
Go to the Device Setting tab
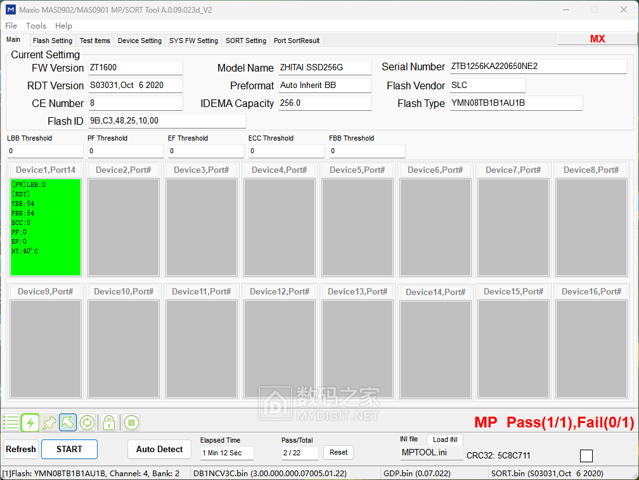pos(139,41)
